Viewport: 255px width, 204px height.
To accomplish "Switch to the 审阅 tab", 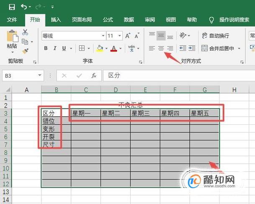I will (x=150, y=20).
